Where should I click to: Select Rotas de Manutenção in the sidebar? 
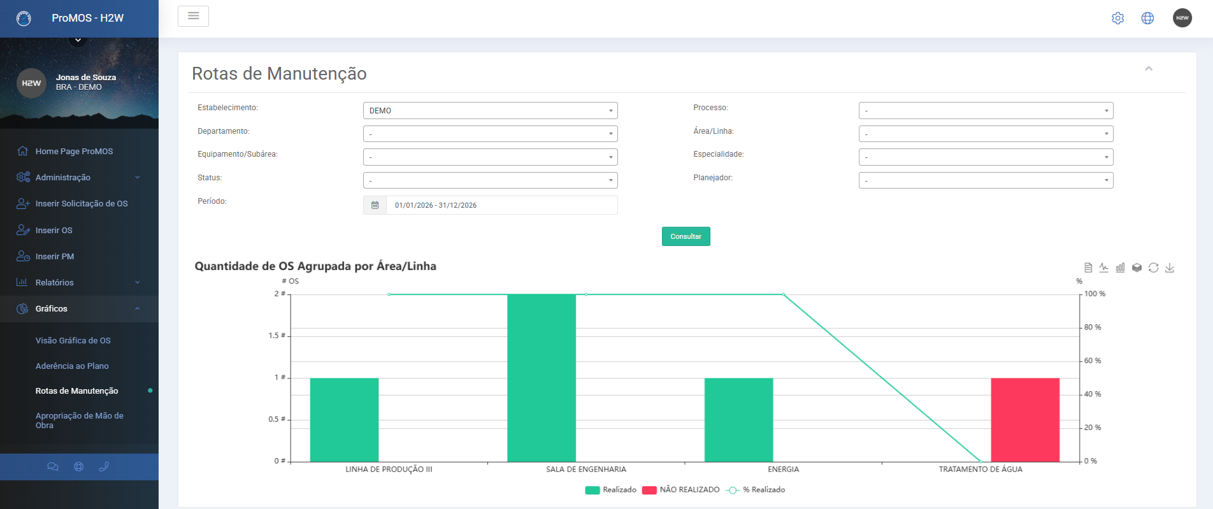(x=77, y=391)
